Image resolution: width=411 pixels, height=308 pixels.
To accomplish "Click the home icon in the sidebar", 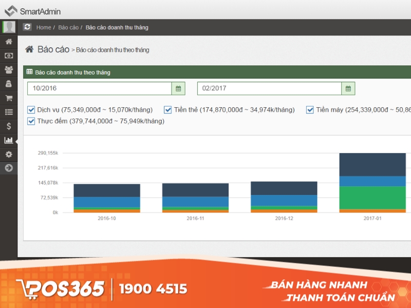I will pyautogui.click(x=9, y=42).
